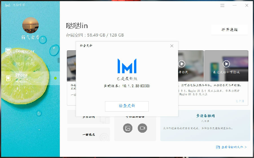Click the folder icon beside 查看传输的文件

pos(218,147)
